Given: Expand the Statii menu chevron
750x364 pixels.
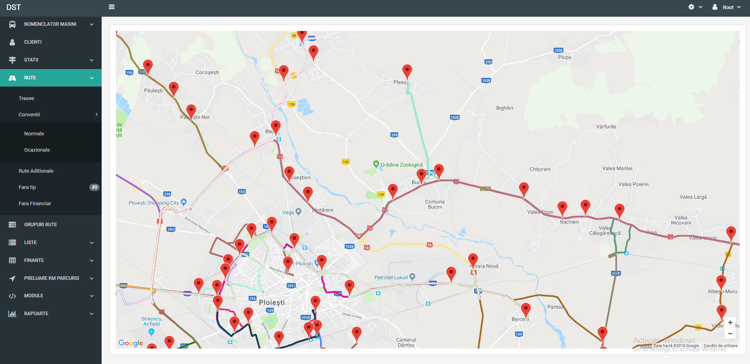Looking at the screenshot, I should pyautogui.click(x=92, y=60).
